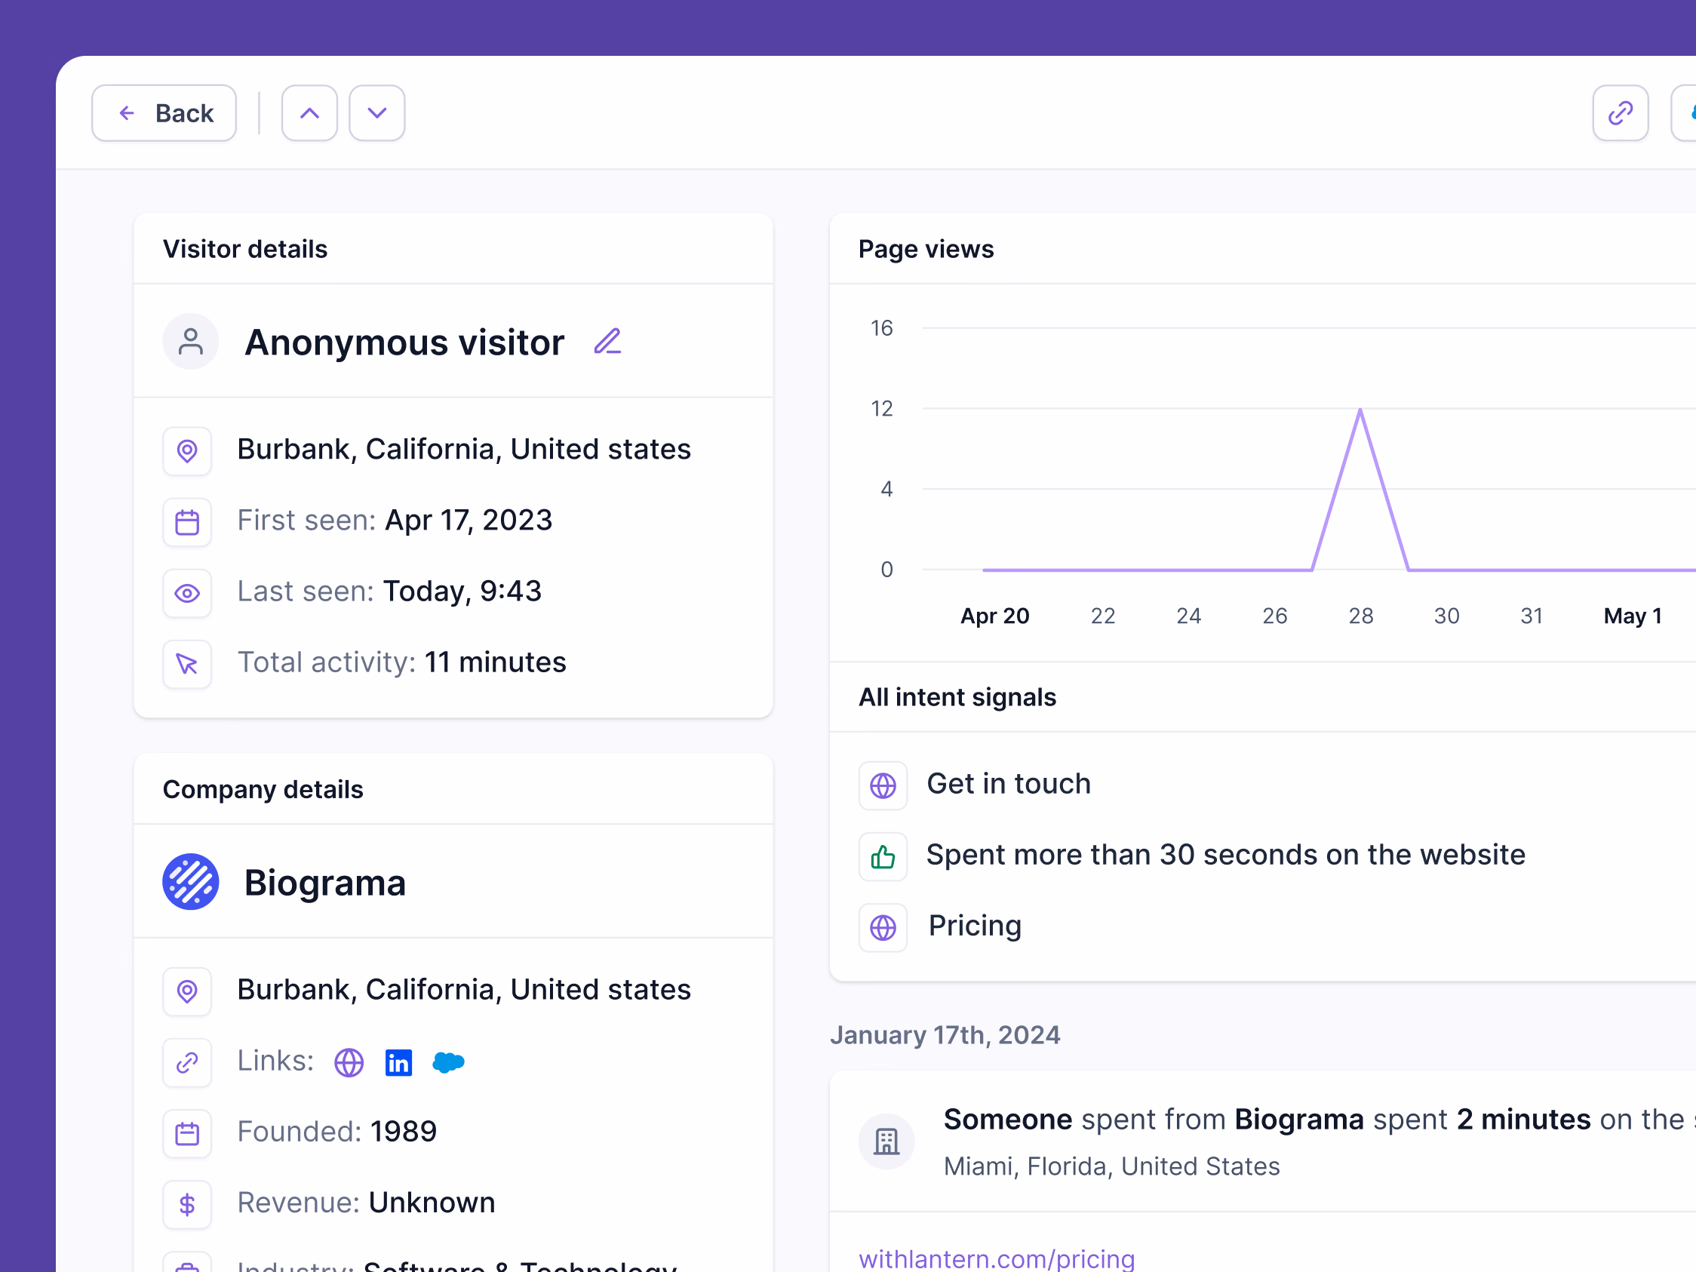The height and width of the screenshot is (1272, 1696).
Task: Click the Revenue dollar icon
Action: (x=187, y=1205)
